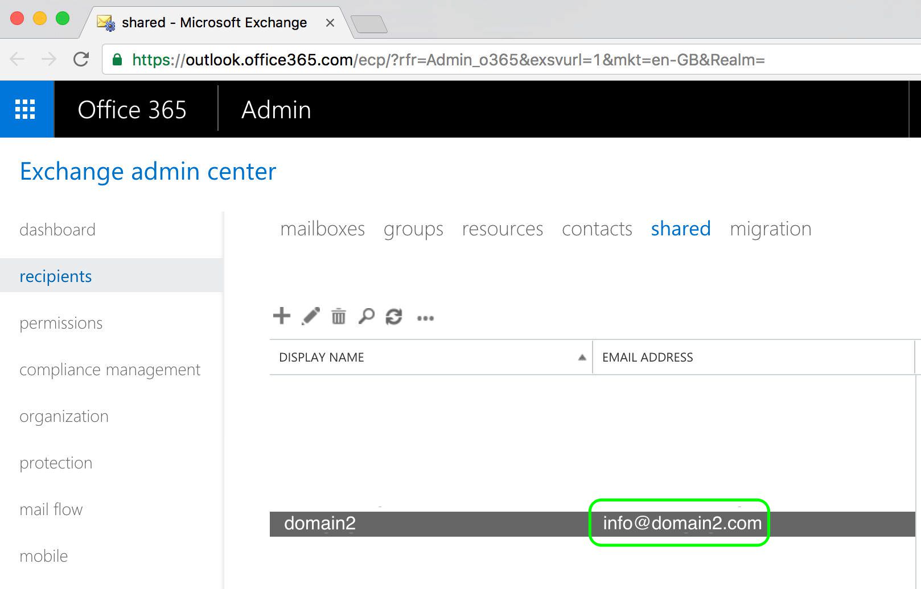Click the Office 365 header link
This screenshot has height=589, width=921.
click(x=132, y=110)
